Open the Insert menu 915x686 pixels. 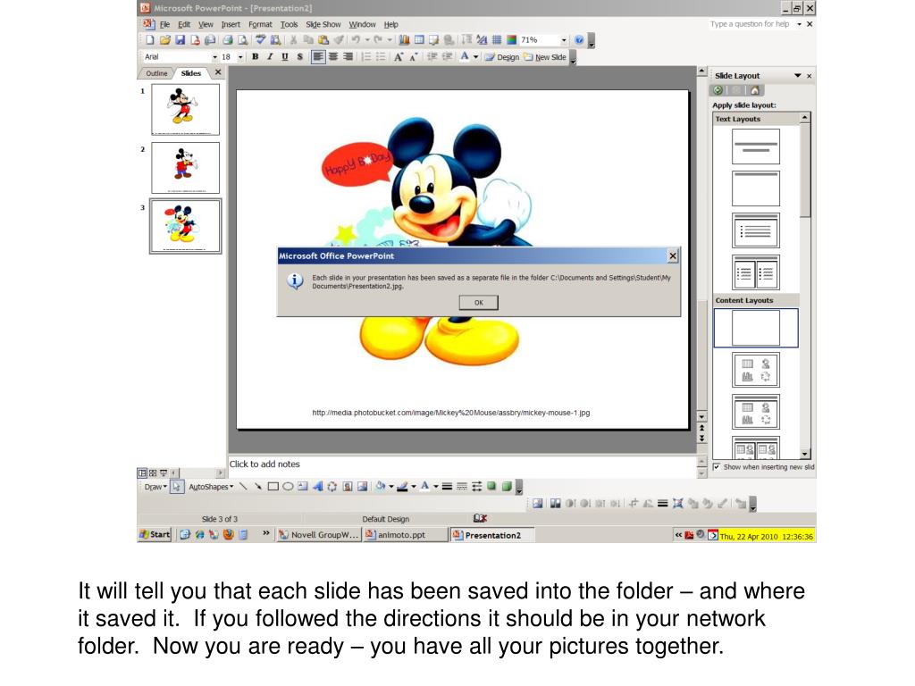tap(231, 24)
